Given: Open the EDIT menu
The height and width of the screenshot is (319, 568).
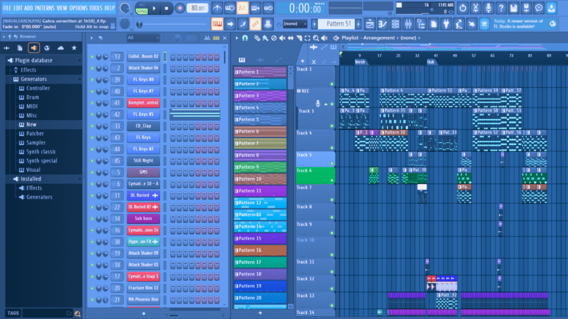Looking at the screenshot, I should 18,8.
